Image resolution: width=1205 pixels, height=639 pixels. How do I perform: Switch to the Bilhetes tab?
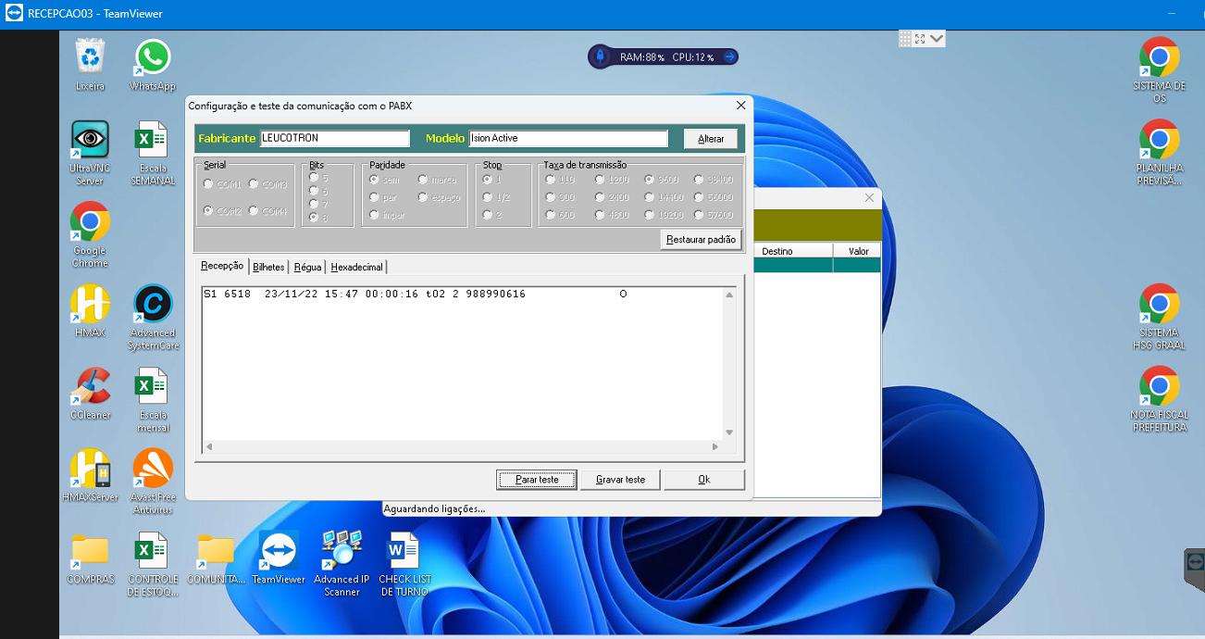[x=268, y=267]
